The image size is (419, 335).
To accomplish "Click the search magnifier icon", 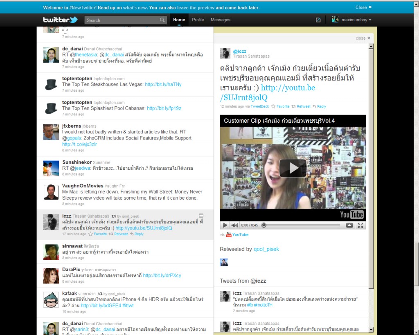I will click(162, 20).
